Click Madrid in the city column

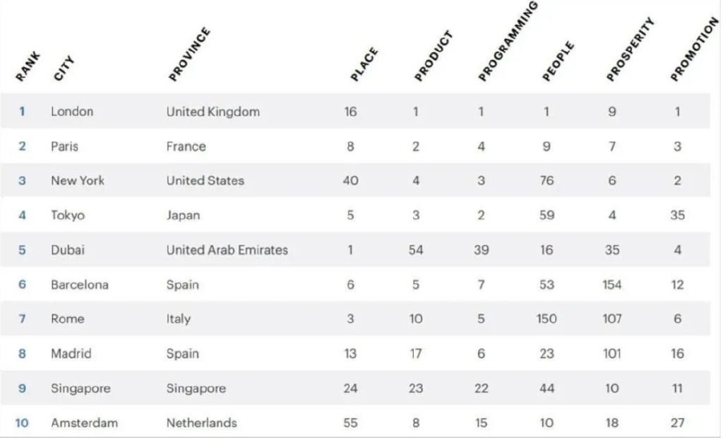click(x=71, y=353)
